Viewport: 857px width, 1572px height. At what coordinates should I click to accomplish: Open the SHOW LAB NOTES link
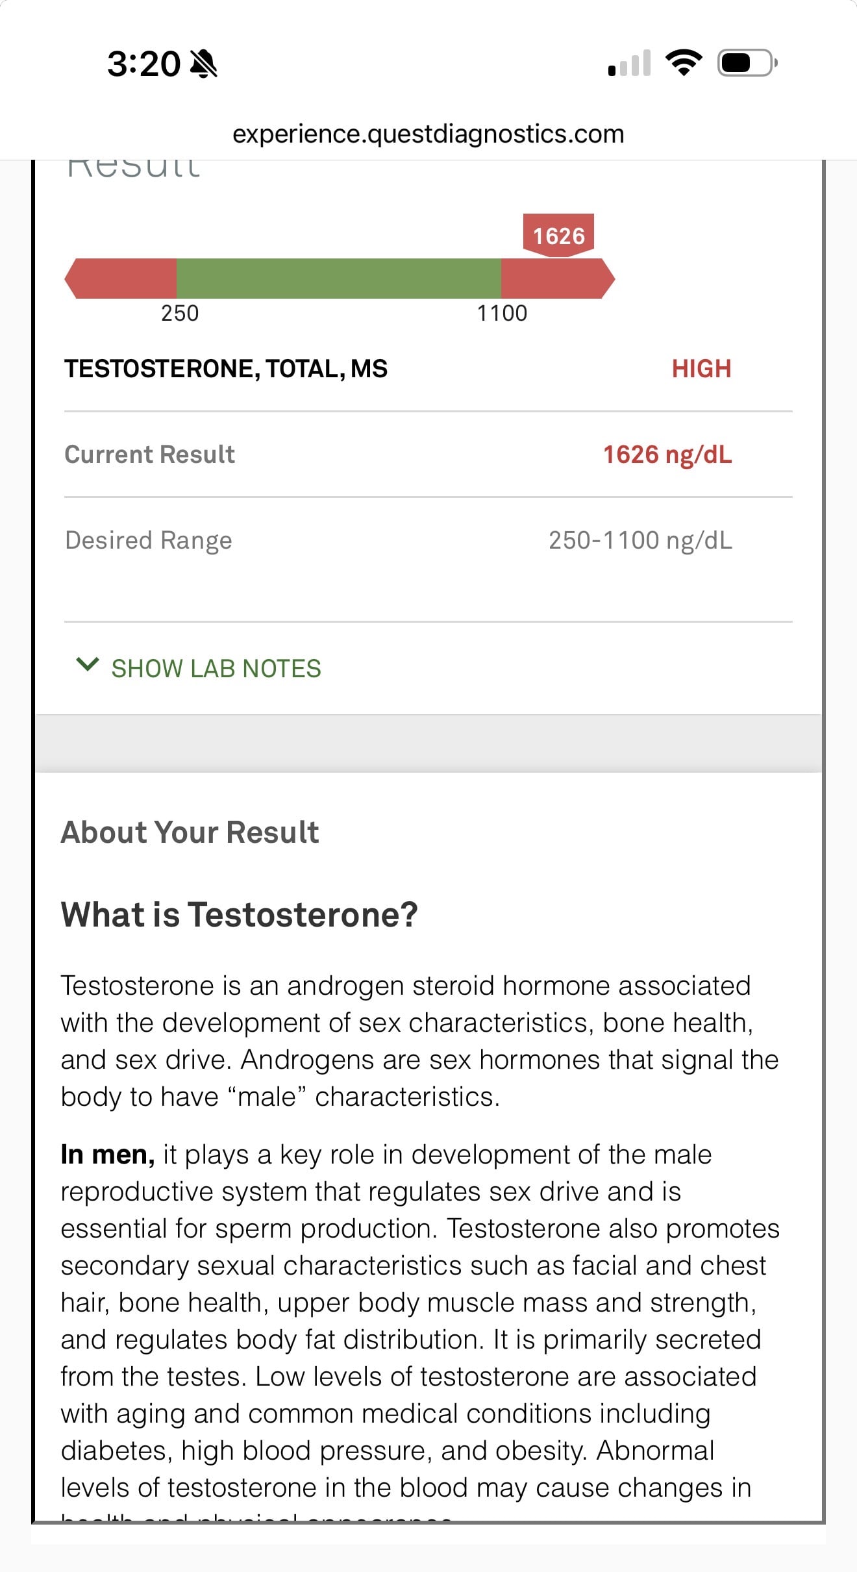coord(216,668)
